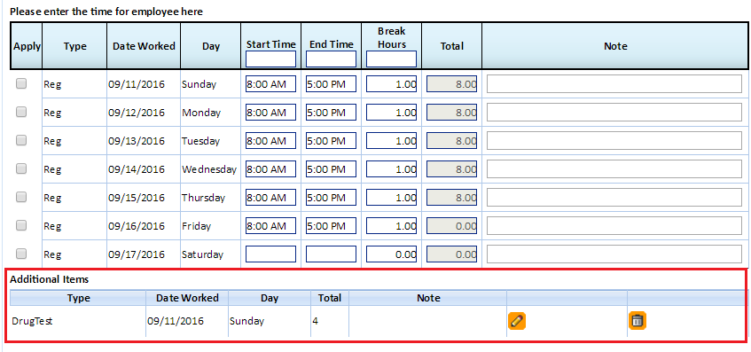Viewport: 751px width, 352px height.
Task: Click the 'Note' header in the main table
Action: 615,46
